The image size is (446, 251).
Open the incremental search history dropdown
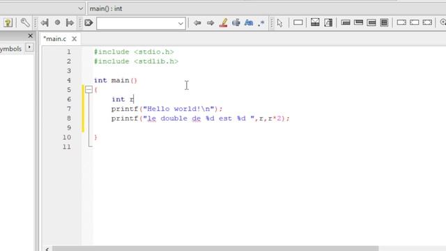tap(180, 23)
